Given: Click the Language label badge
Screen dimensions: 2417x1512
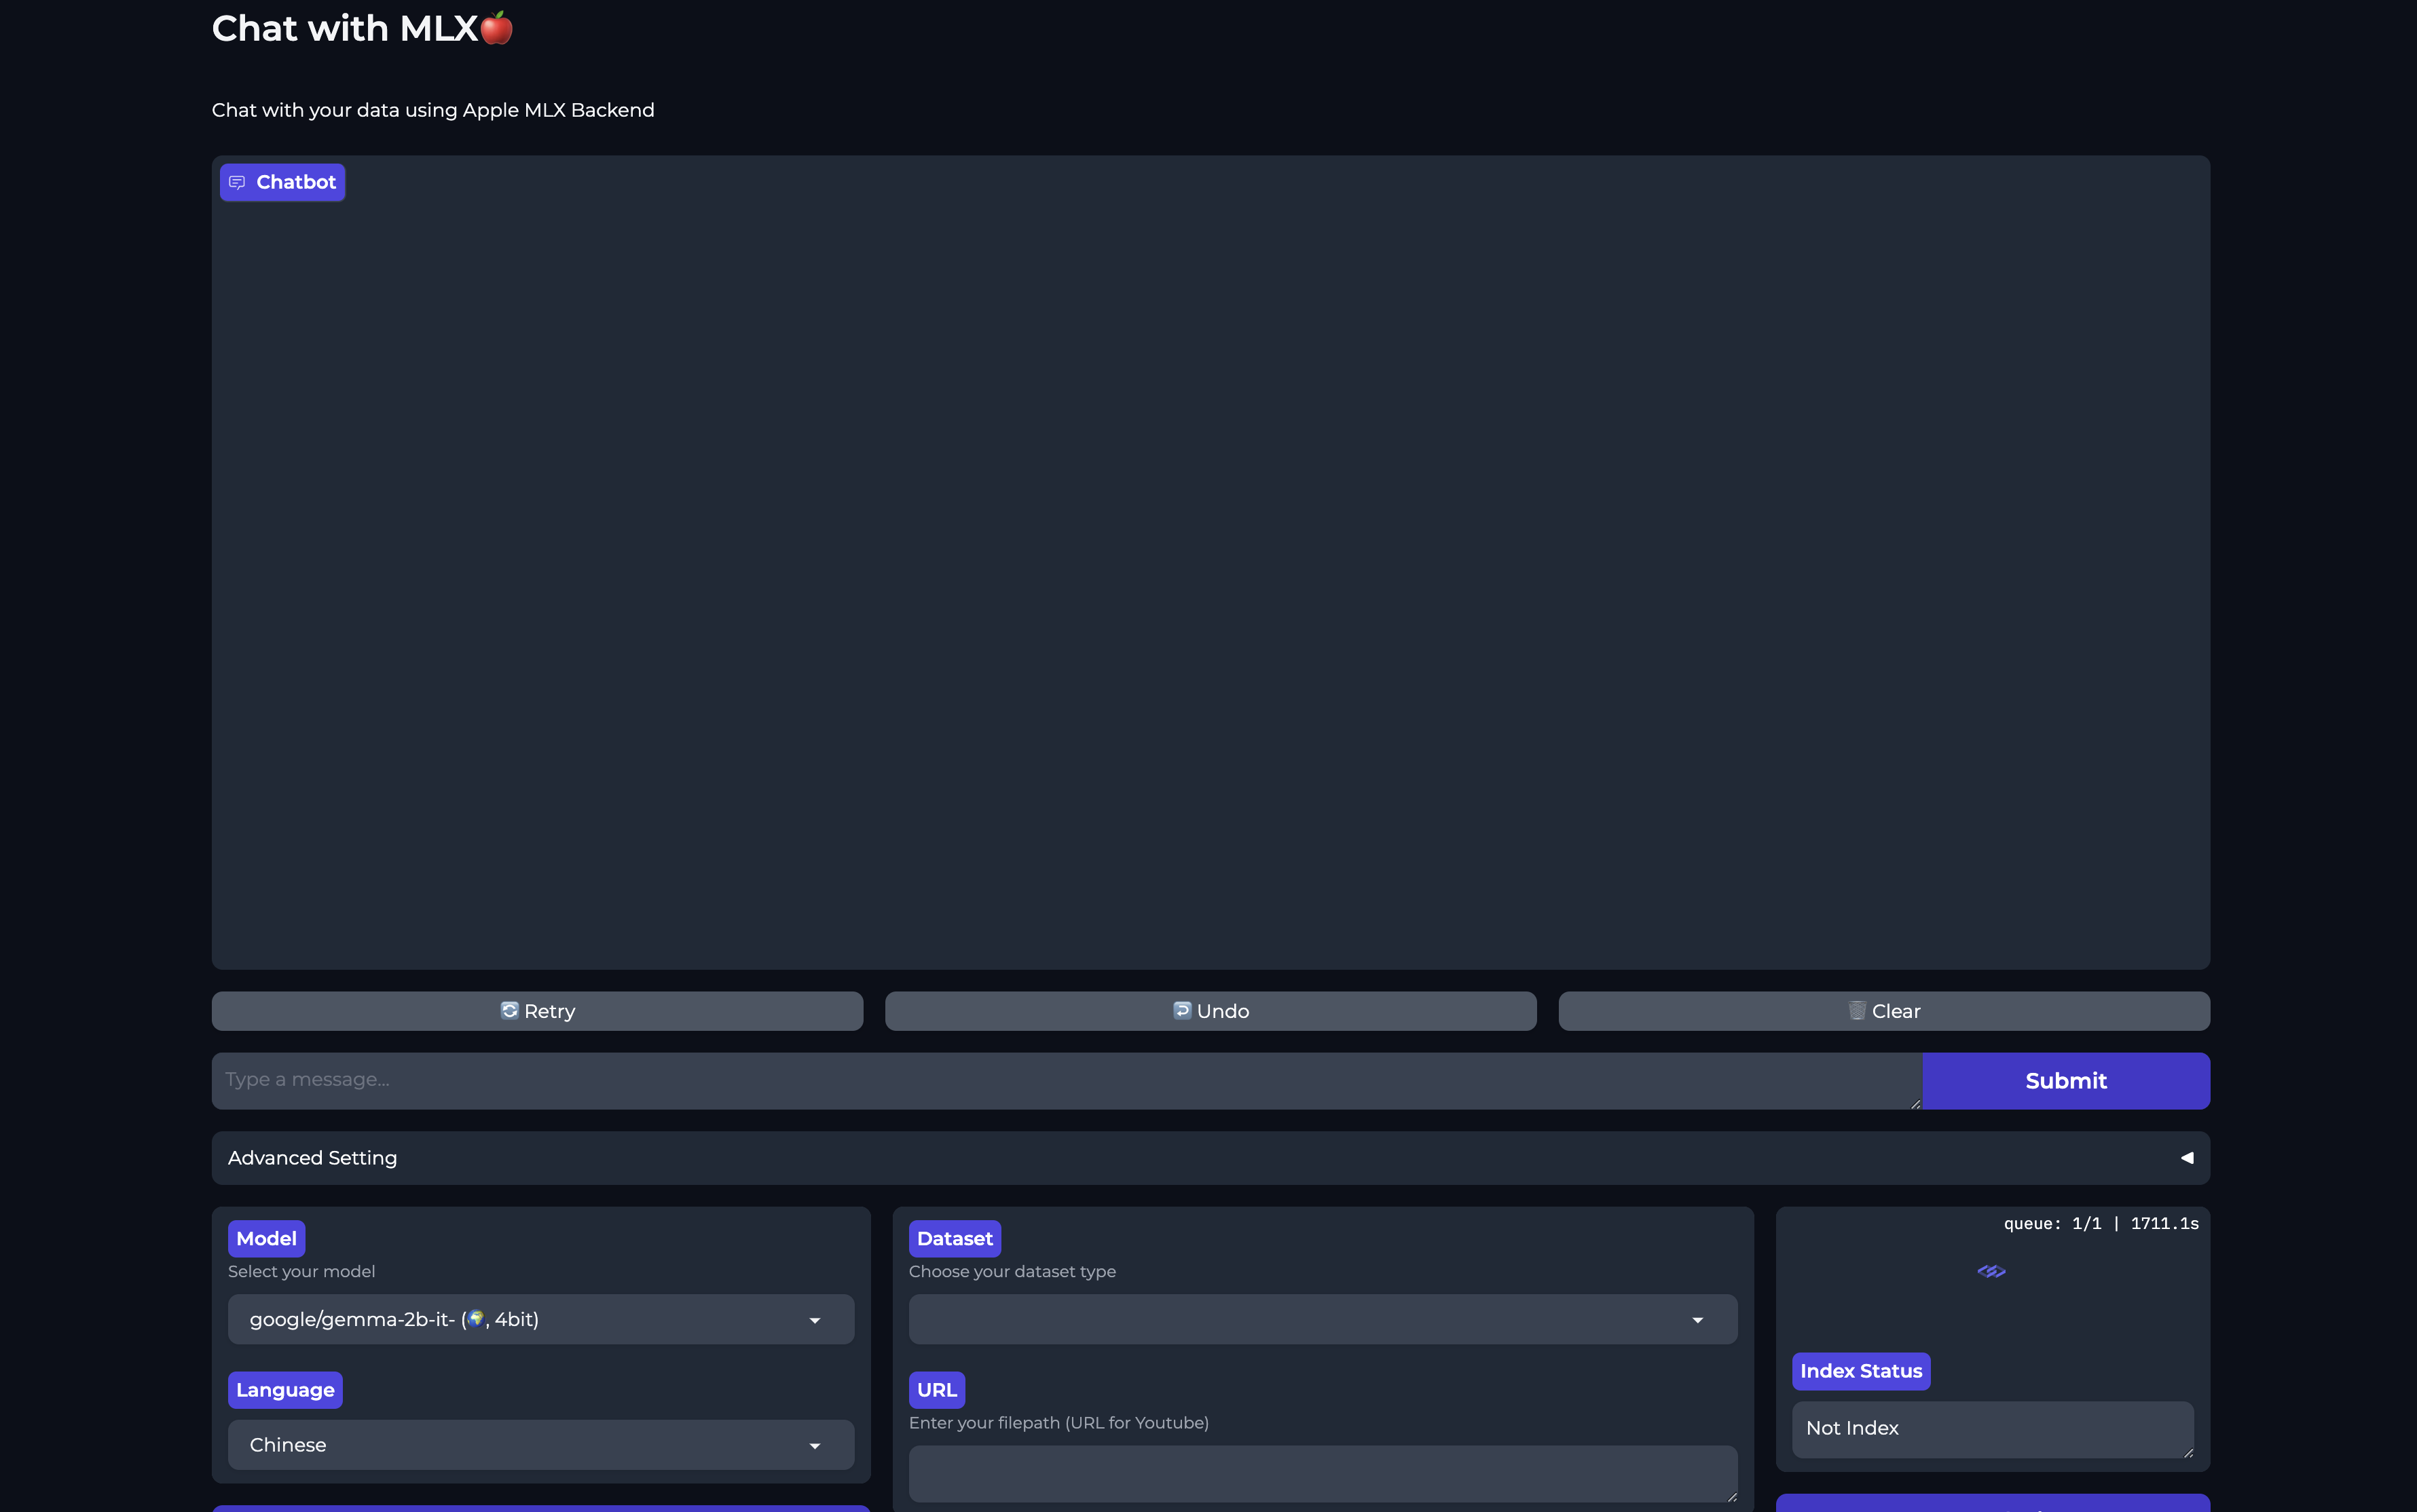Looking at the screenshot, I should (285, 1390).
